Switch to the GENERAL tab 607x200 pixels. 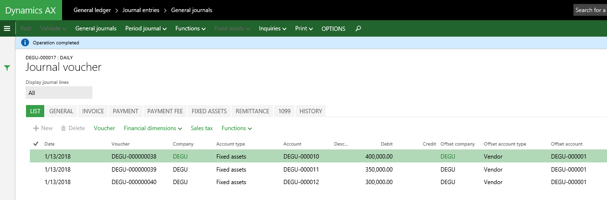click(61, 111)
